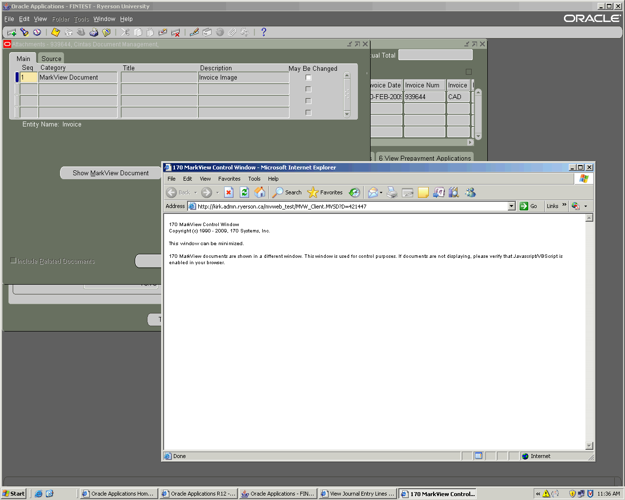Switch to the Source tab
Screen dimensions: 625x500
51,59
